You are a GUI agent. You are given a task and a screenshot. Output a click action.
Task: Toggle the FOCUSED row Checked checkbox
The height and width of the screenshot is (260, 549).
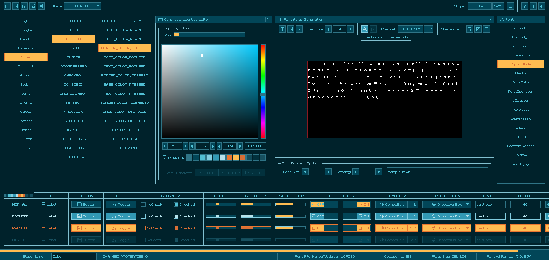[176, 216]
